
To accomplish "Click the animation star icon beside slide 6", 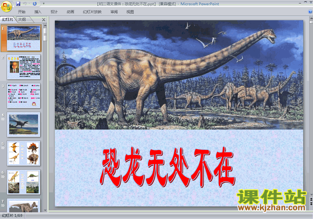I will pyautogui.click(x=3, y=176).
